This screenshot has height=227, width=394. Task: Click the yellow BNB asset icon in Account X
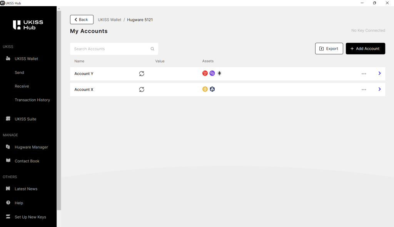pyautogui.click(x=205, y=89)
